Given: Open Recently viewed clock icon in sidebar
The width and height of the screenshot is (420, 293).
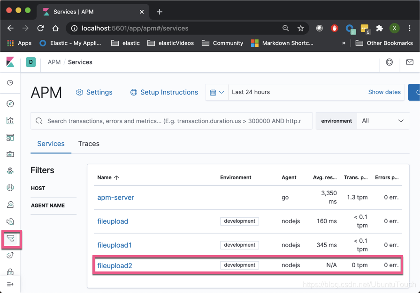Looking at the screenshot, I should click(10, 83).
